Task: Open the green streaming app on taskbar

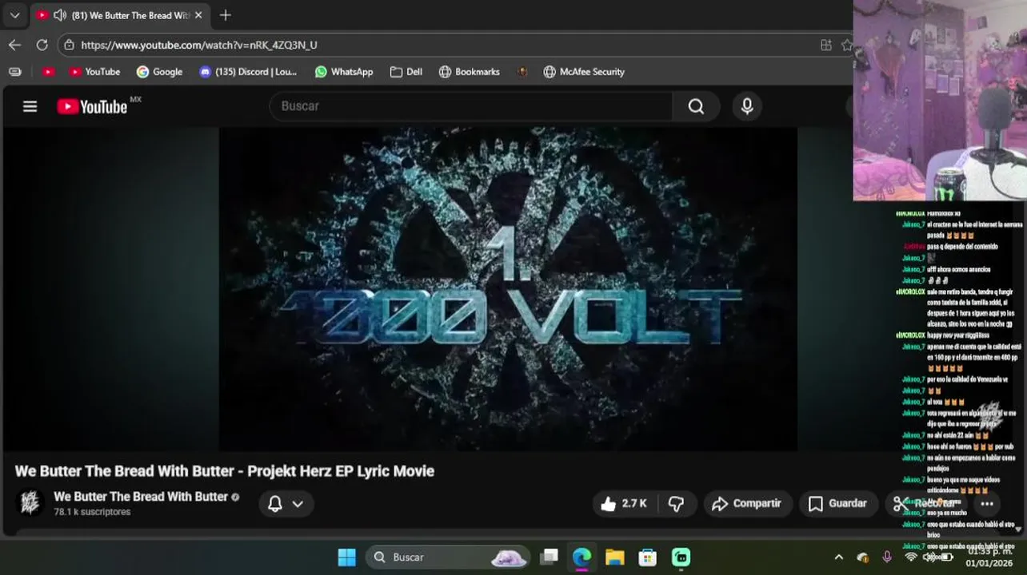Action: (681, 557)
